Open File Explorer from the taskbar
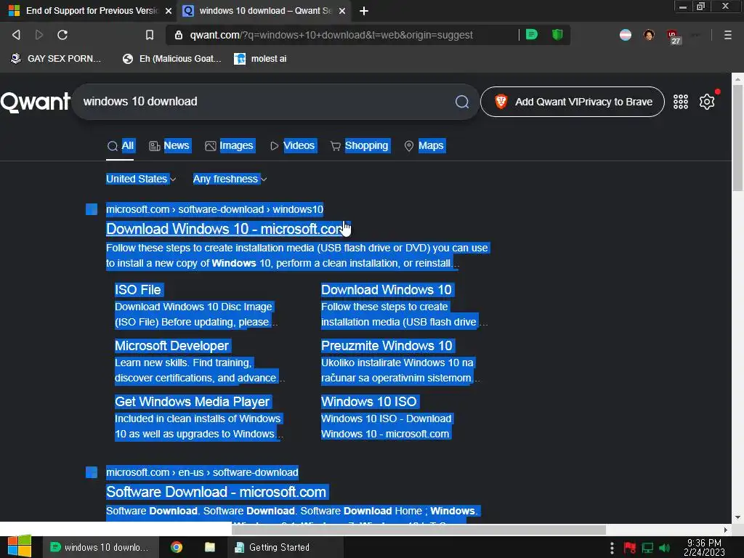744x558 pixels. (x=210, y=547)
